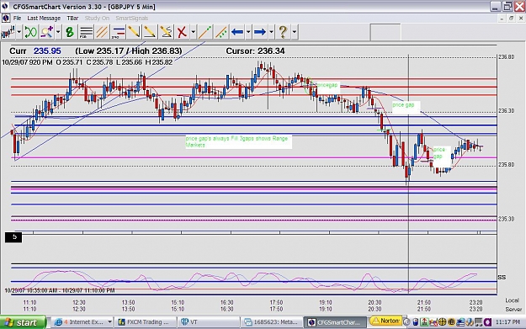Expand the right arrow dropdown
The height and width of the screenshot is (329, 526).
[x=271, y=32]
